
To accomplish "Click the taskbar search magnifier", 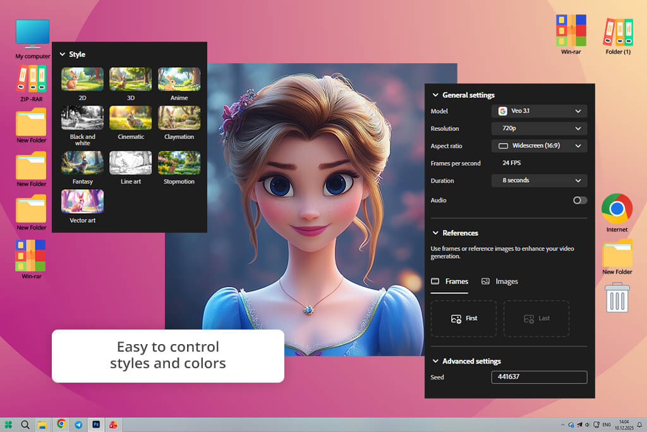I will coord(25,424).
